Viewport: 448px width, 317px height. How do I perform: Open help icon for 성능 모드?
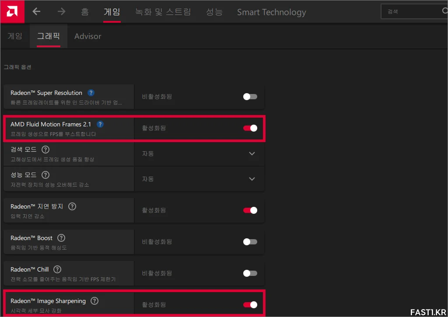[x=45, y=175]
